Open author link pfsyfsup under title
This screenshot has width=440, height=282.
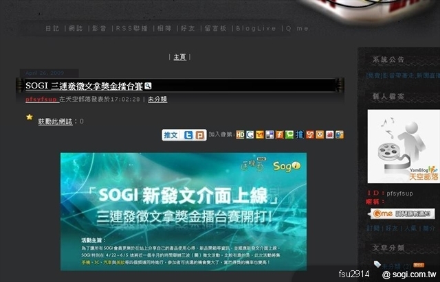pos(41,99)
